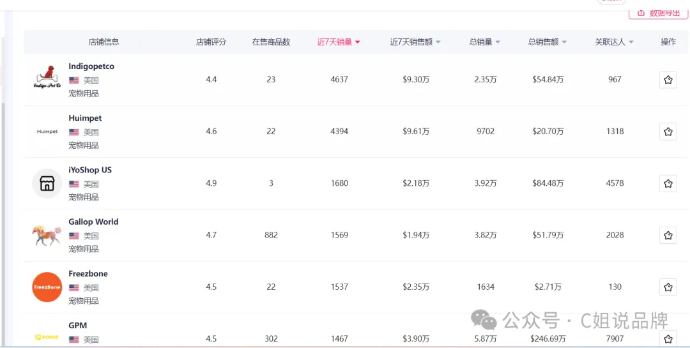Click the Gallop World horse logo
Viewport: 690px width, 348px height.
47,236
